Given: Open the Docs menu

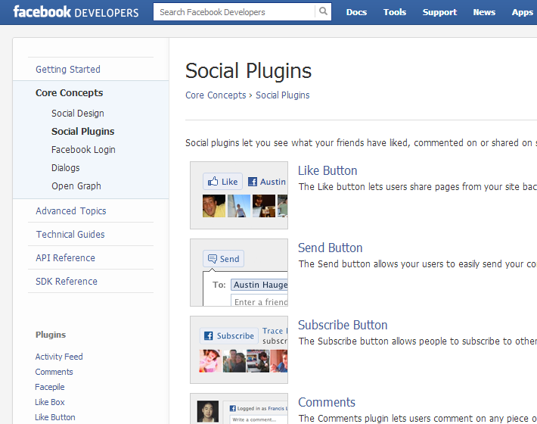Looking at the screenshot, I should click(356, 12).
